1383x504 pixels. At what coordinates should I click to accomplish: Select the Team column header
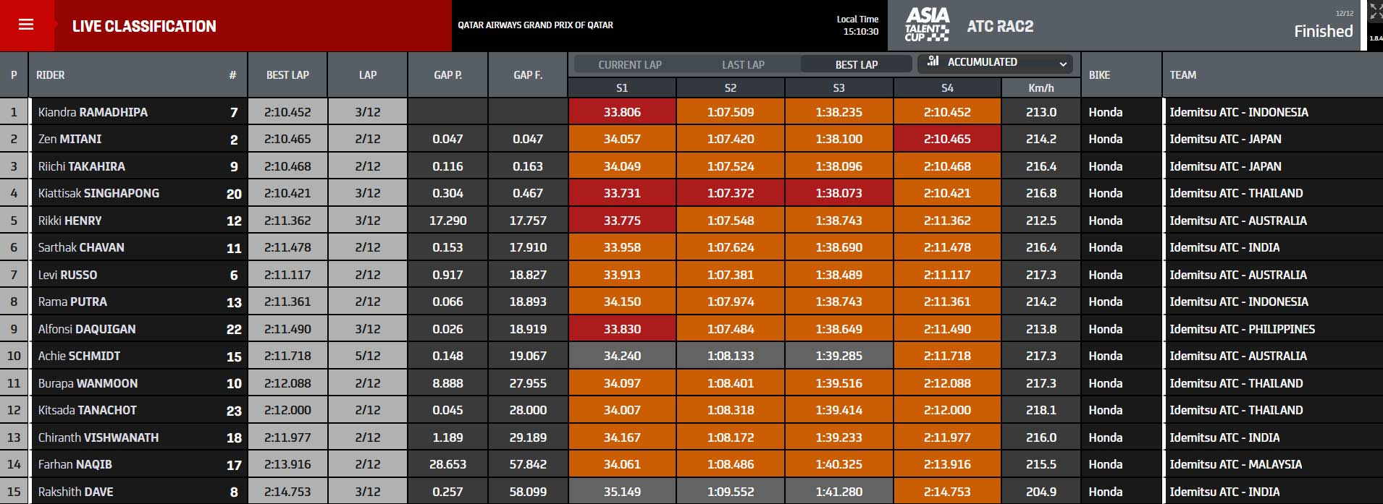[1182, 75]
